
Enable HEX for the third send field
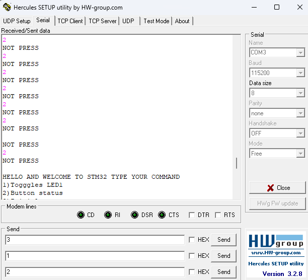click(x=192, y=272)
